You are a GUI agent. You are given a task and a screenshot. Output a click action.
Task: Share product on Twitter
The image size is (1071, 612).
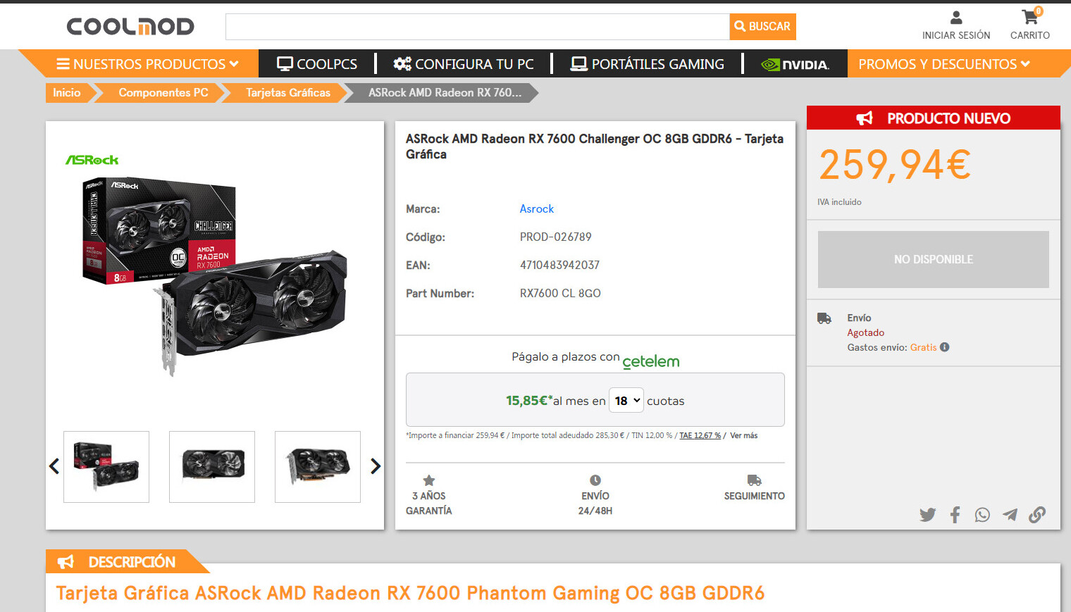927,515
